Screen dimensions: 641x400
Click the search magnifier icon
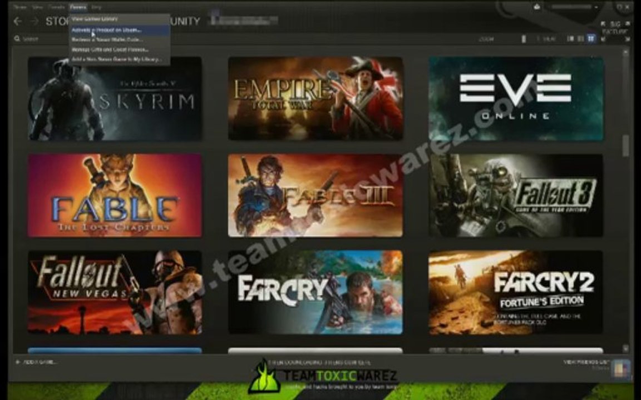[17, 39]
